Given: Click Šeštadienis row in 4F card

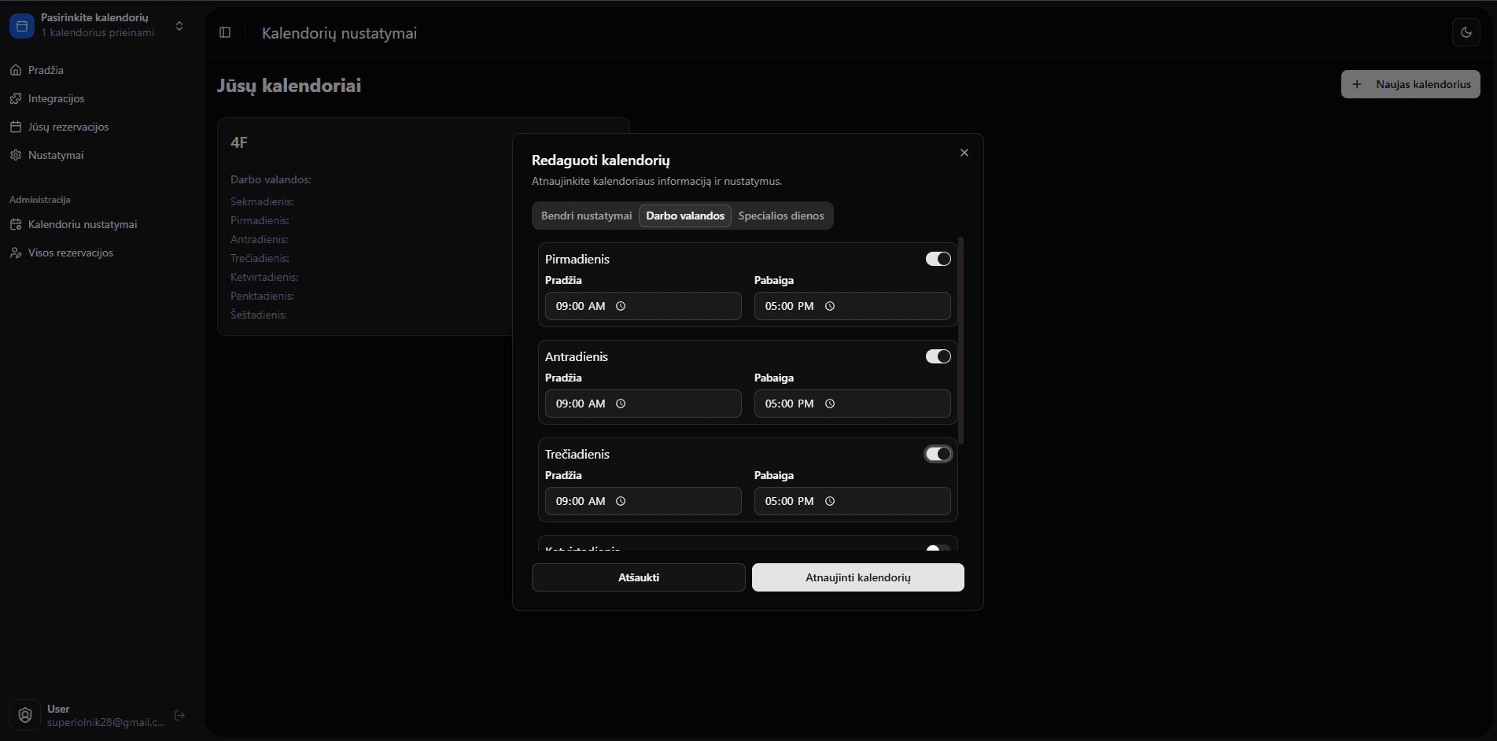Looking at the screenshot, I should point(259,315).
